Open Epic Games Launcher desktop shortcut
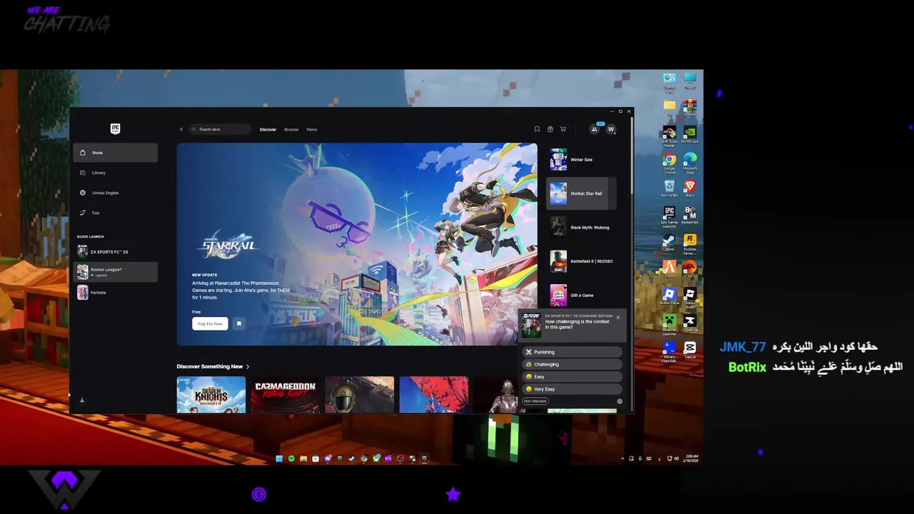This screenshot has height=514, width=914. [669, 216]
